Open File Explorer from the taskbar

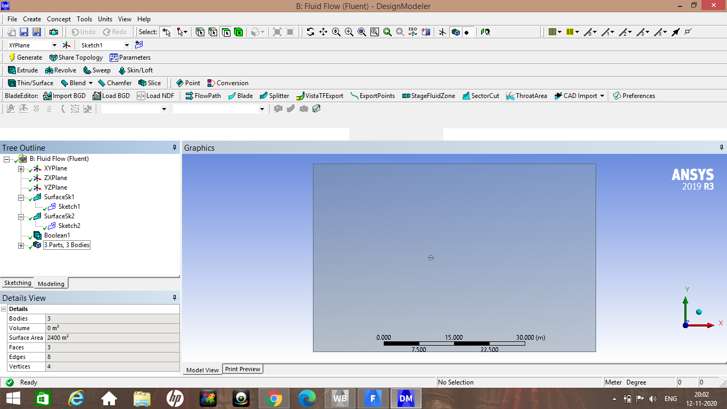click(x=142, y=398)
